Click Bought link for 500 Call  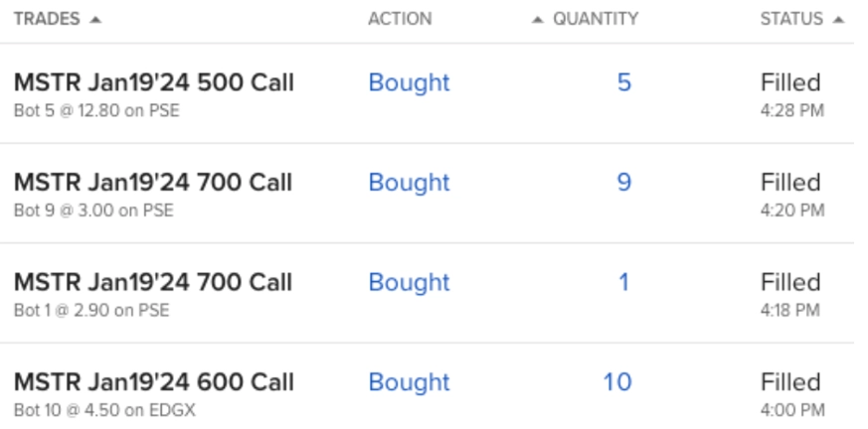point(409,83)
